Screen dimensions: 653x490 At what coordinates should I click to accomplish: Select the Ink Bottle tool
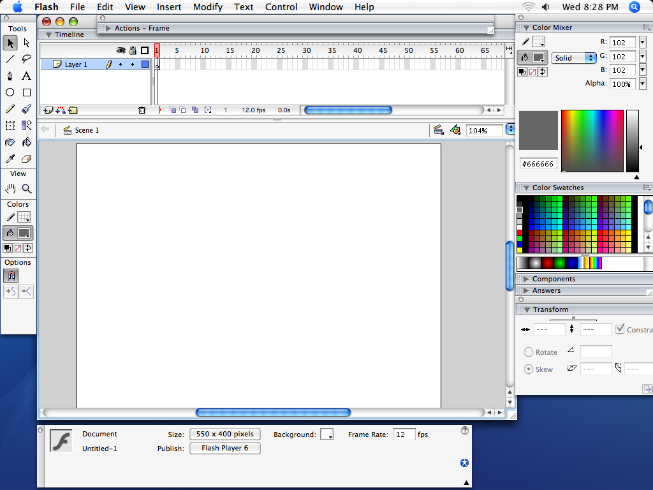(x=10, y=142)
